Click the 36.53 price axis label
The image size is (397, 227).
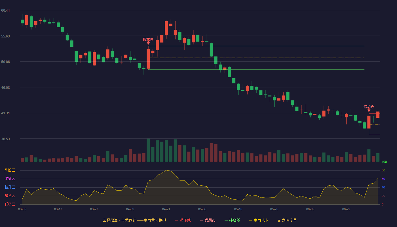tap(5, 139)
